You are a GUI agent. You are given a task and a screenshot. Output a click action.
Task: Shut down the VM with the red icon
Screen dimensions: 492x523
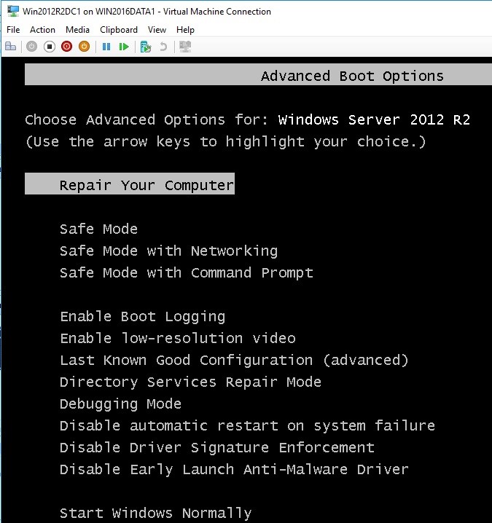coord(67,47)
